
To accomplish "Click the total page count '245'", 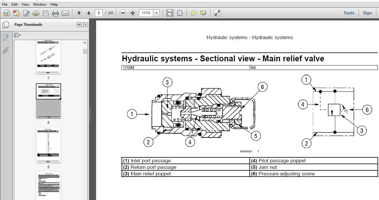I will [111, 13].
